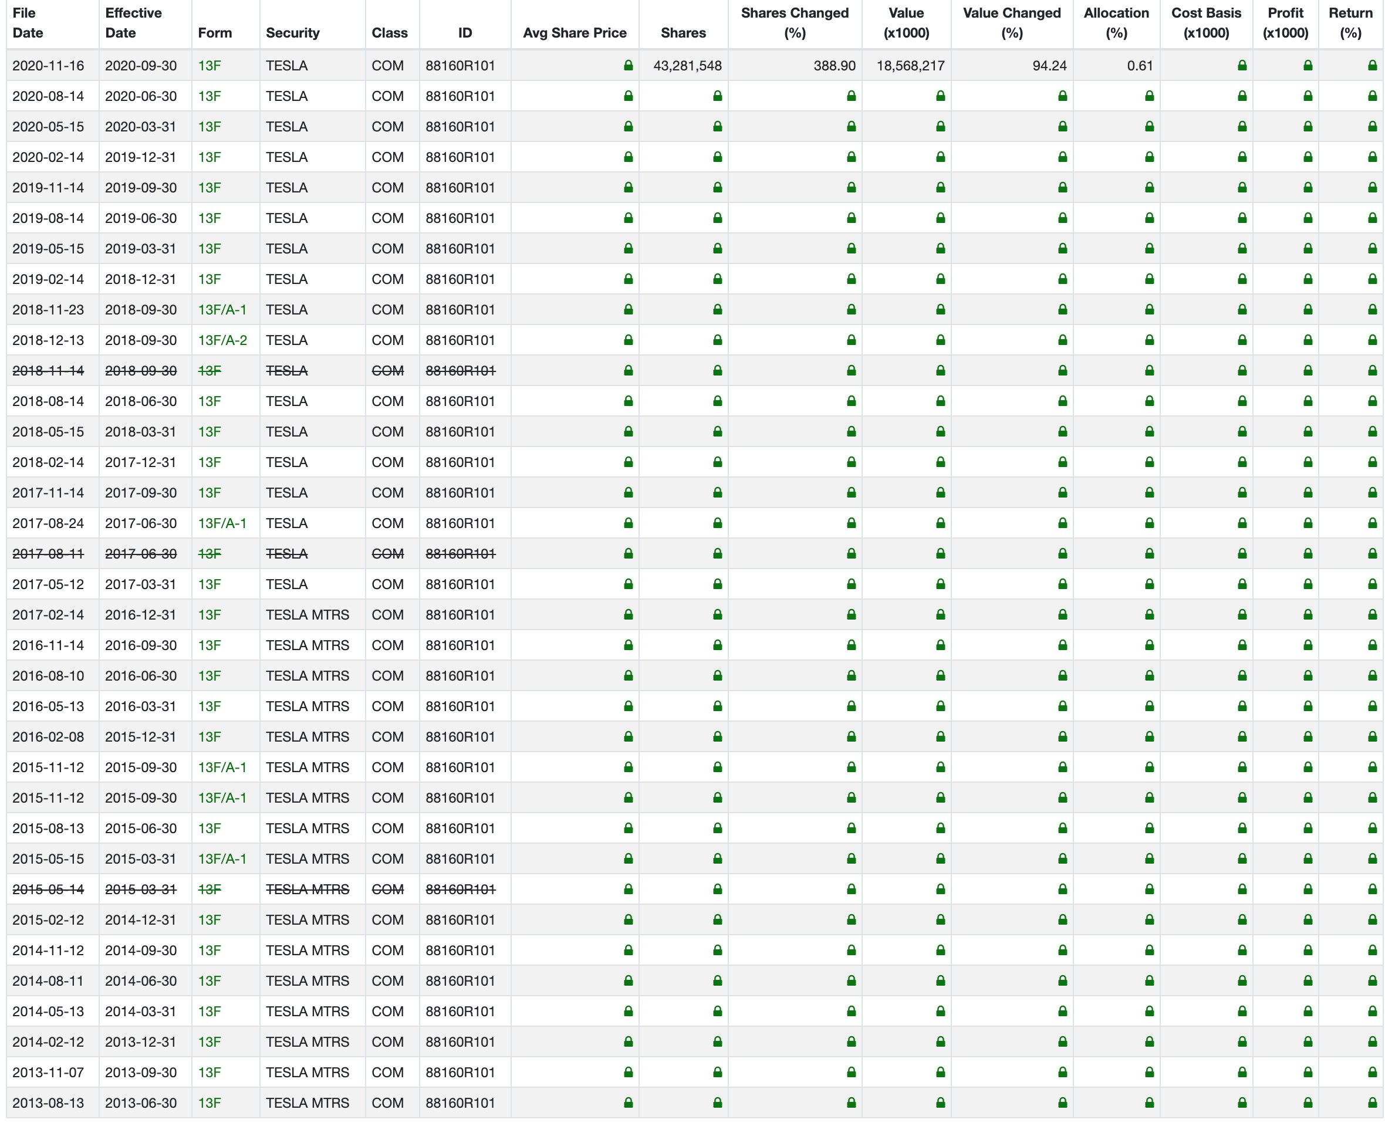This screenshot has width=1385, height=1123.
Task: Click the Shares lock icon in the 2017-11-14 row
Action: [x=717, y=492]
